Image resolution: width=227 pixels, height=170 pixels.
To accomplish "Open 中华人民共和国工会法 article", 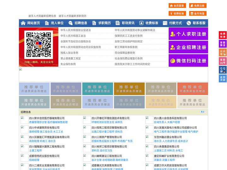I will [x=73, y=36].
